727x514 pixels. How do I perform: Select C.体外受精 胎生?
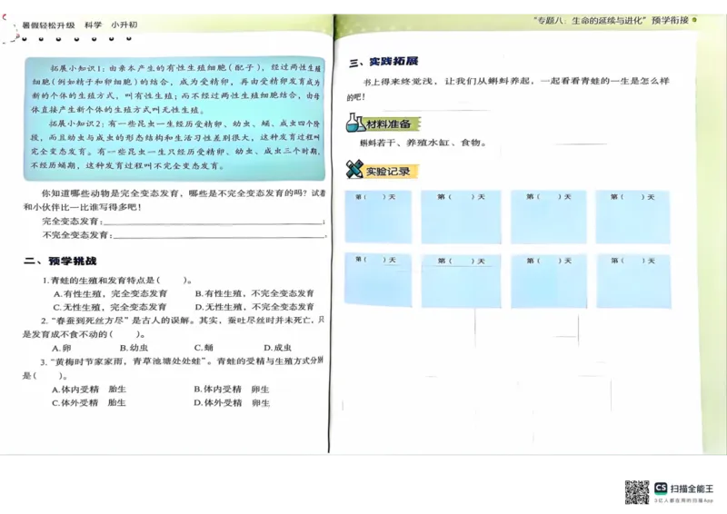coord(89,403)
